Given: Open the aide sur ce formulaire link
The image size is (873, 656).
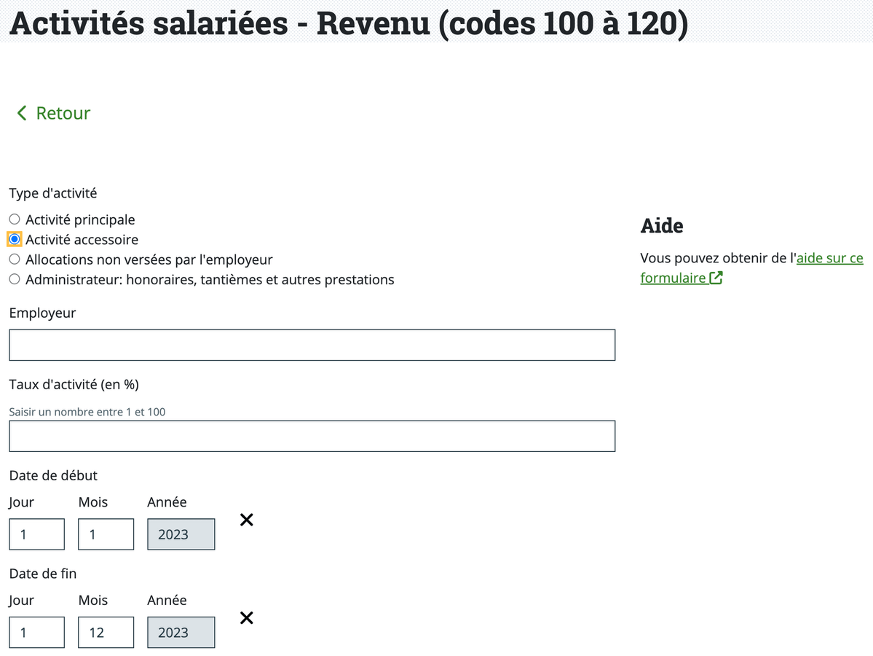Looking at the screenshot, I should (829, 257).
